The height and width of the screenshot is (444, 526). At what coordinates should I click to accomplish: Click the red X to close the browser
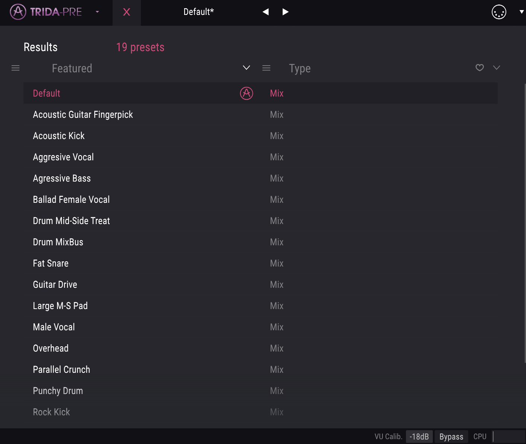coord(127,12)
